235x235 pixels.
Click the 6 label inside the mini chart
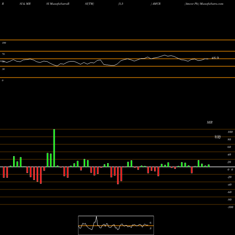tap(150, 223)
